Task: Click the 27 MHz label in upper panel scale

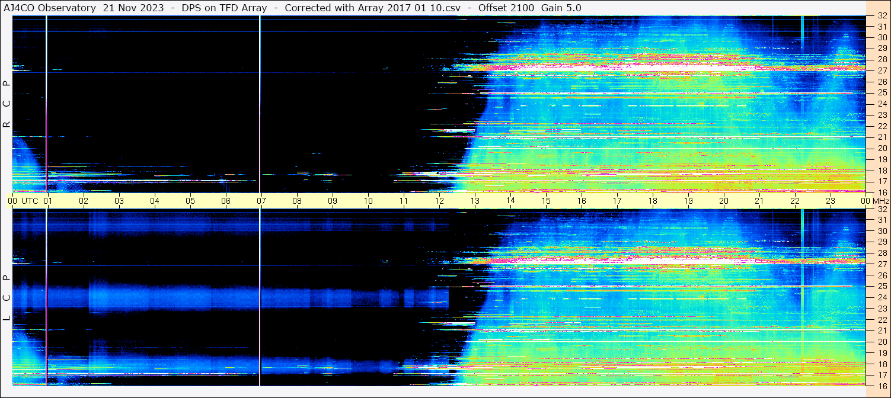Action: click(882, 70)
